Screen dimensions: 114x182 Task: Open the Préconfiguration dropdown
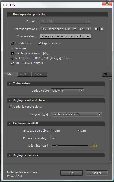[x=65, y=29]
